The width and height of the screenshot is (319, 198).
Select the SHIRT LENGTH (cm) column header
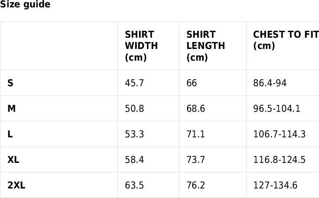click(x=205, y=46)
